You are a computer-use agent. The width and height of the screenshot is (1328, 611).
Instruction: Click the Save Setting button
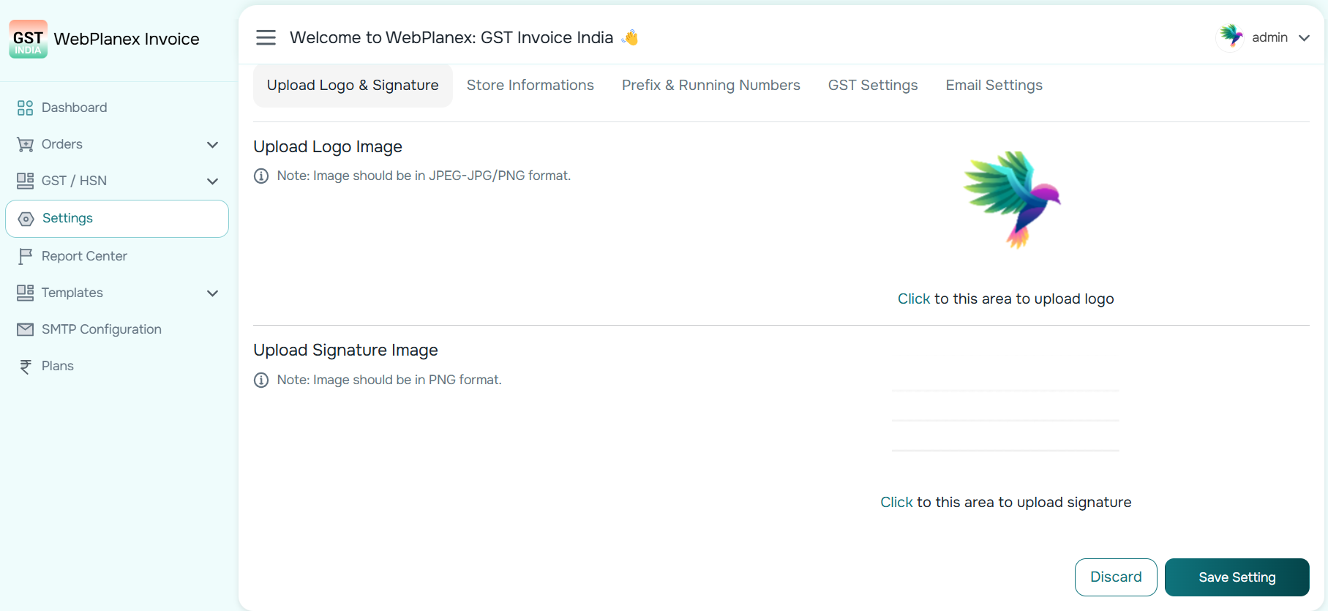coord(1237,577)
